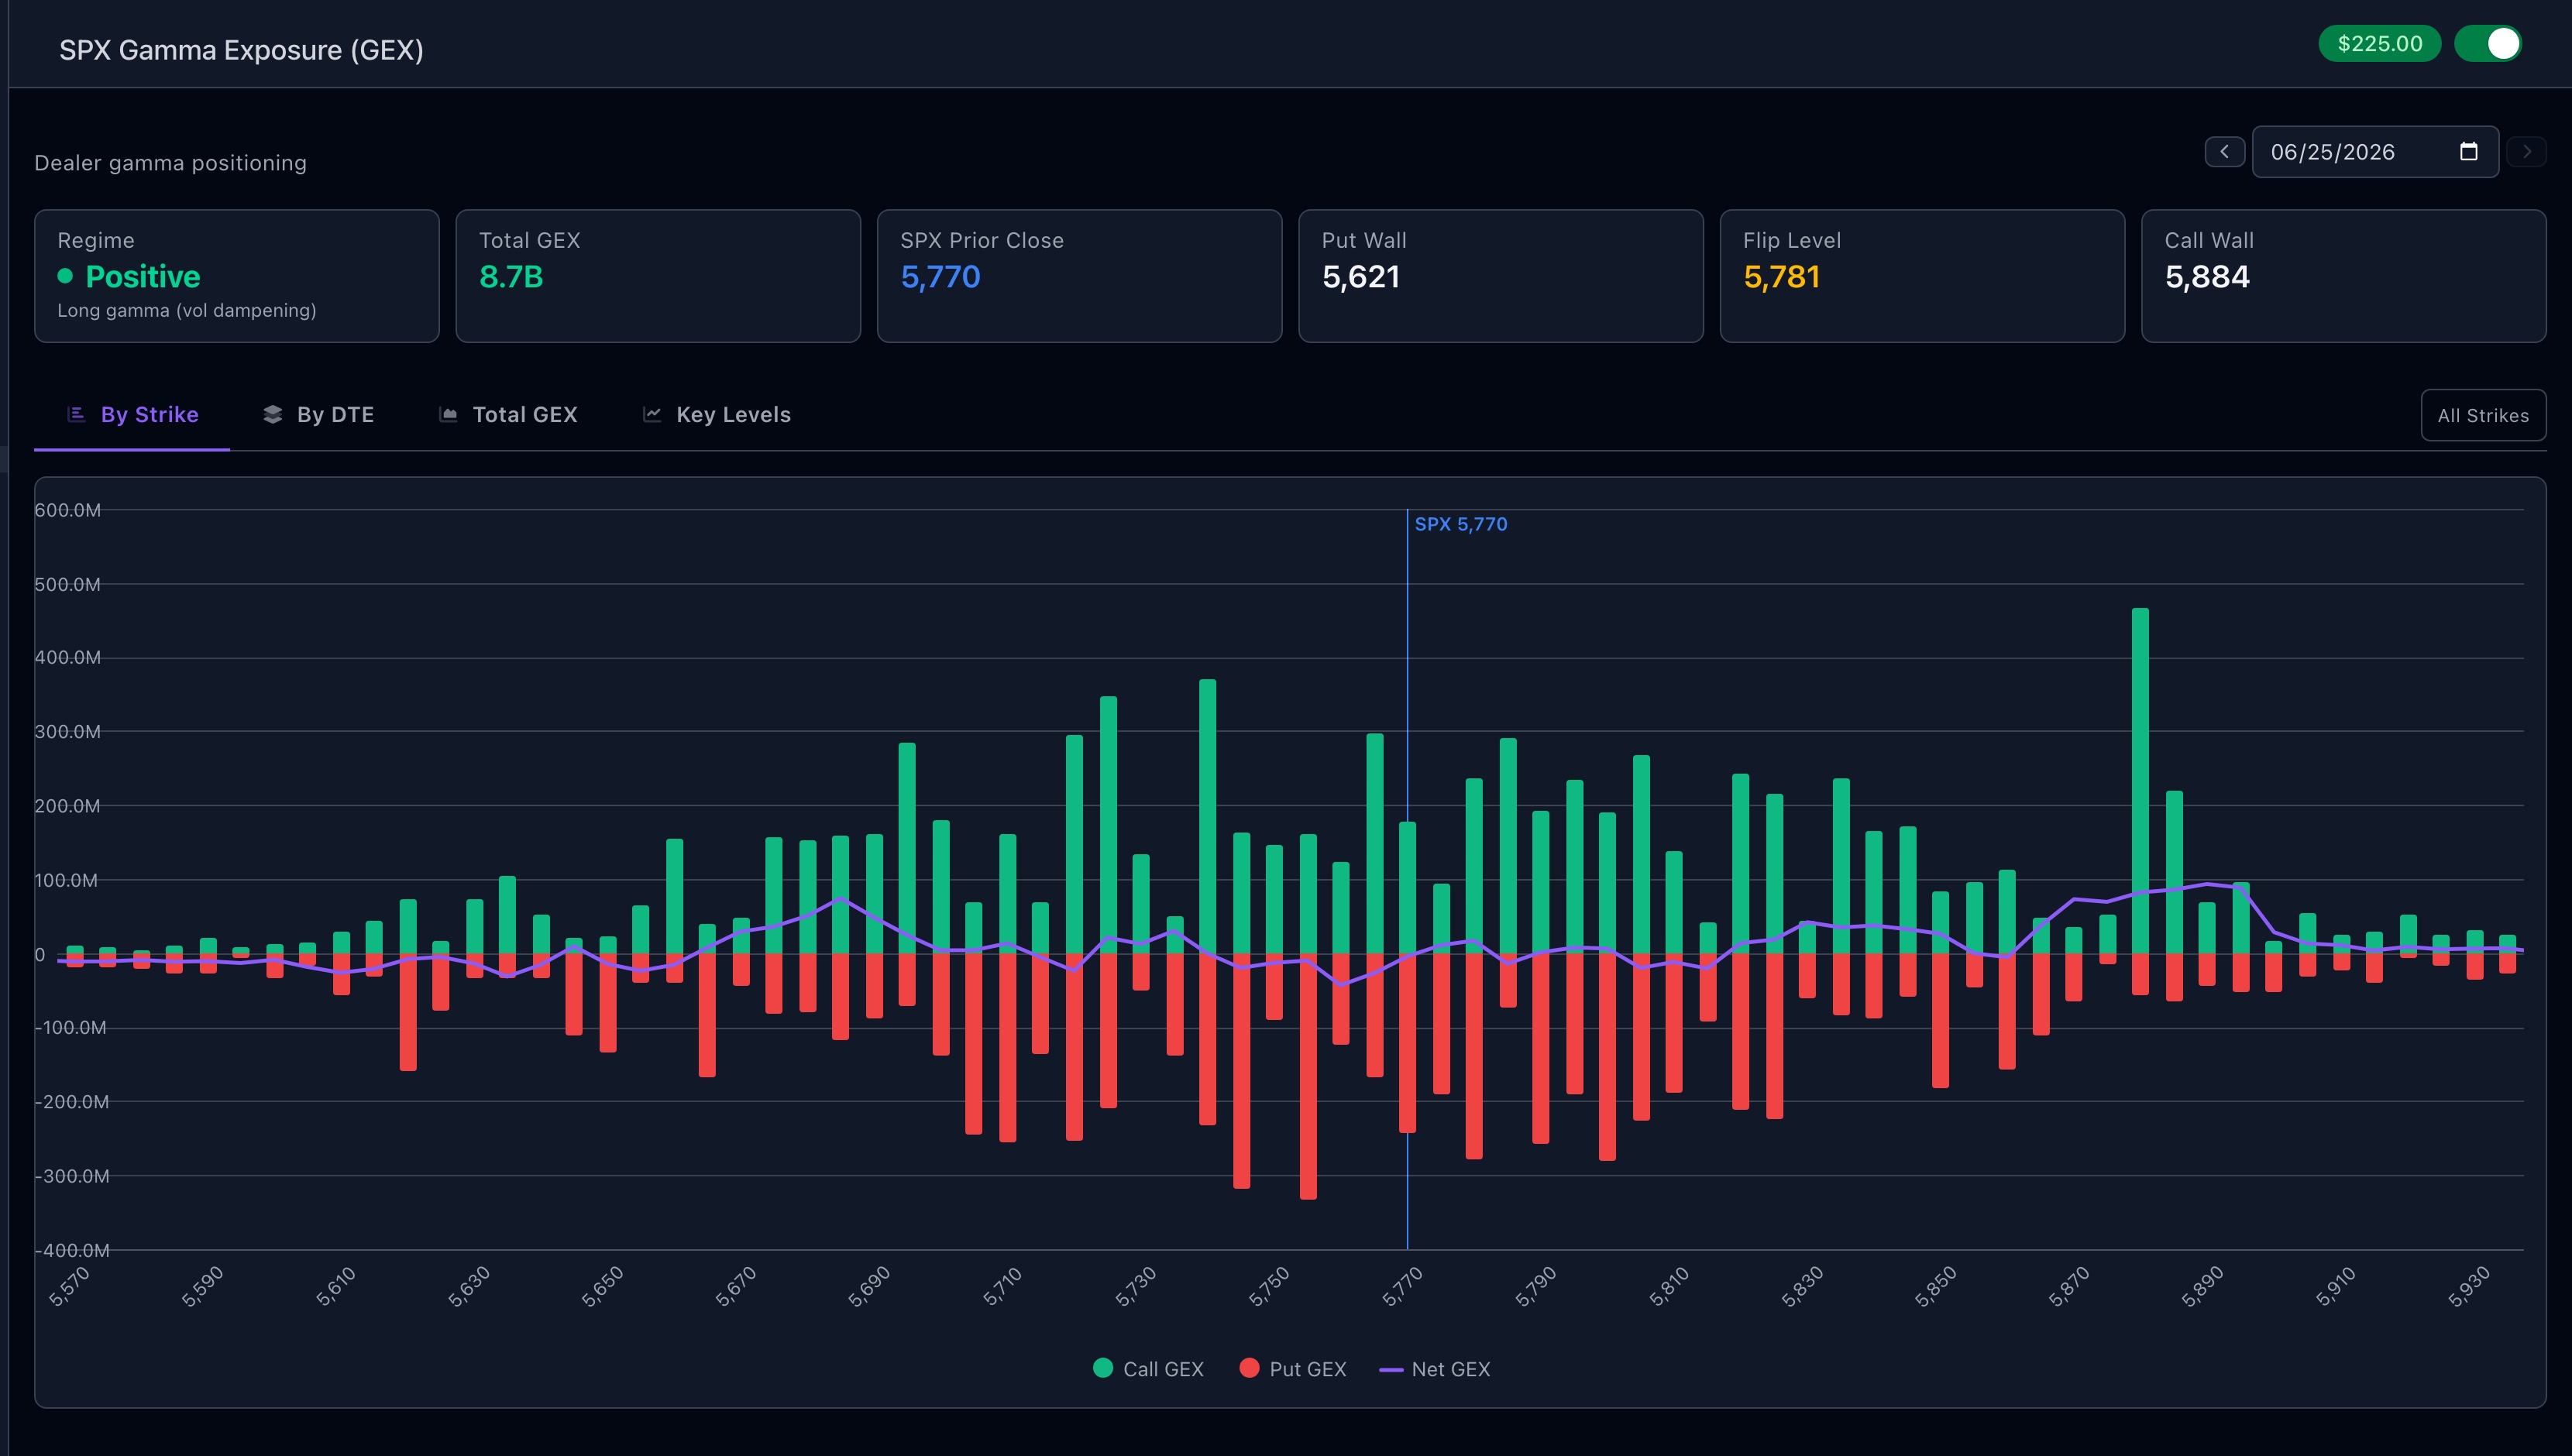Click the SPX Prior Close 5,770 value
This screenshot has height=1456, width=2572.
point(940,277)
